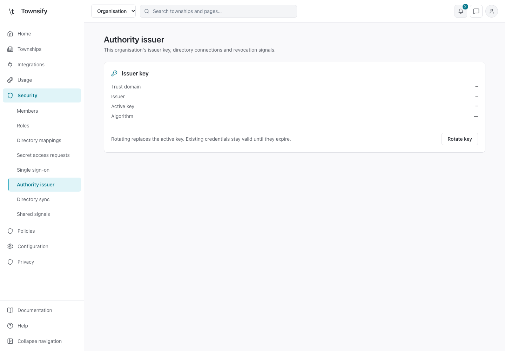Click the Configuration gear icon

pos(10,246)
